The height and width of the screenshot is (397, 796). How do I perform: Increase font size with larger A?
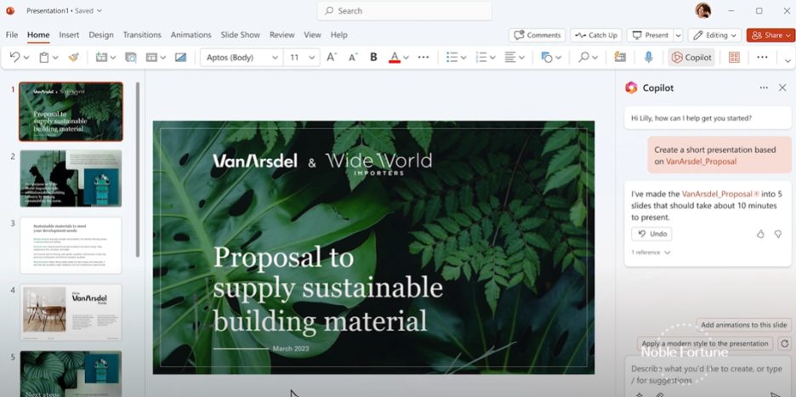(332, 57)
